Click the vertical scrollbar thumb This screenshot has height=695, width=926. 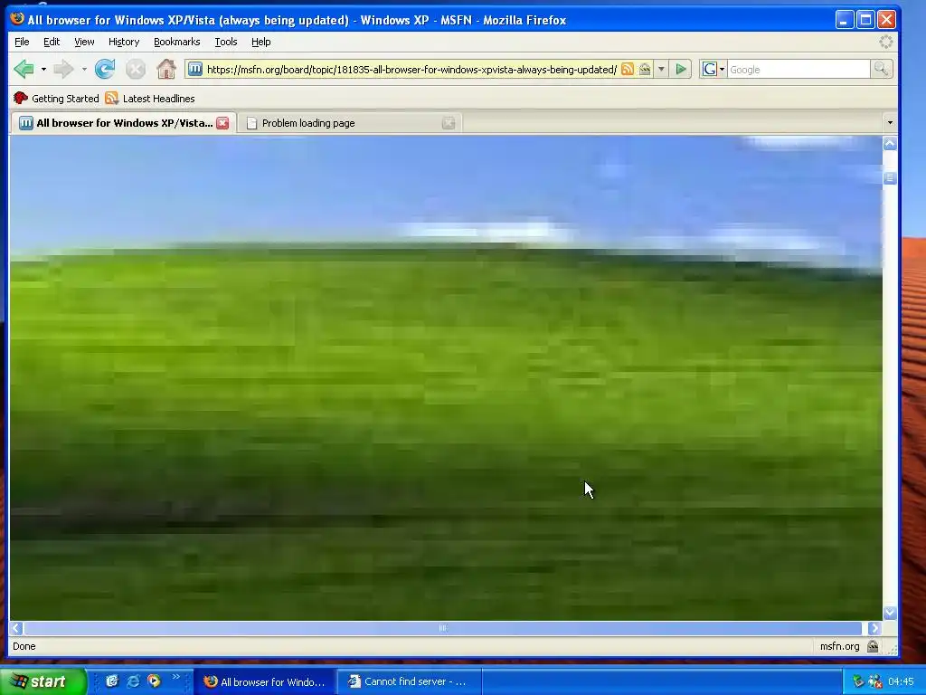[x=890, y=178]
